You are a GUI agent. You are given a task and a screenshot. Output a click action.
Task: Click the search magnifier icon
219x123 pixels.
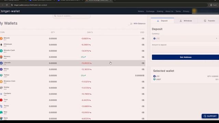[55, 16]
